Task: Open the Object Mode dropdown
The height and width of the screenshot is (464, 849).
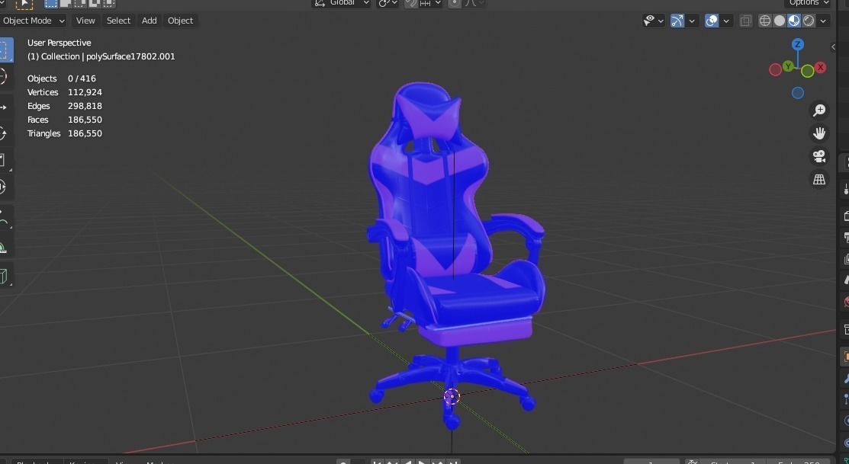Action: (34, 21)
